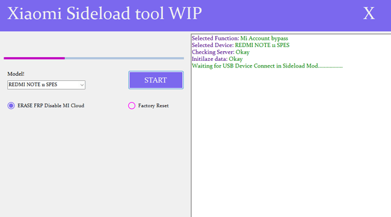This screenshot has width=391, height=217.
Task: Expand the Model dropdown arrow
Action: tap(82, 85)
